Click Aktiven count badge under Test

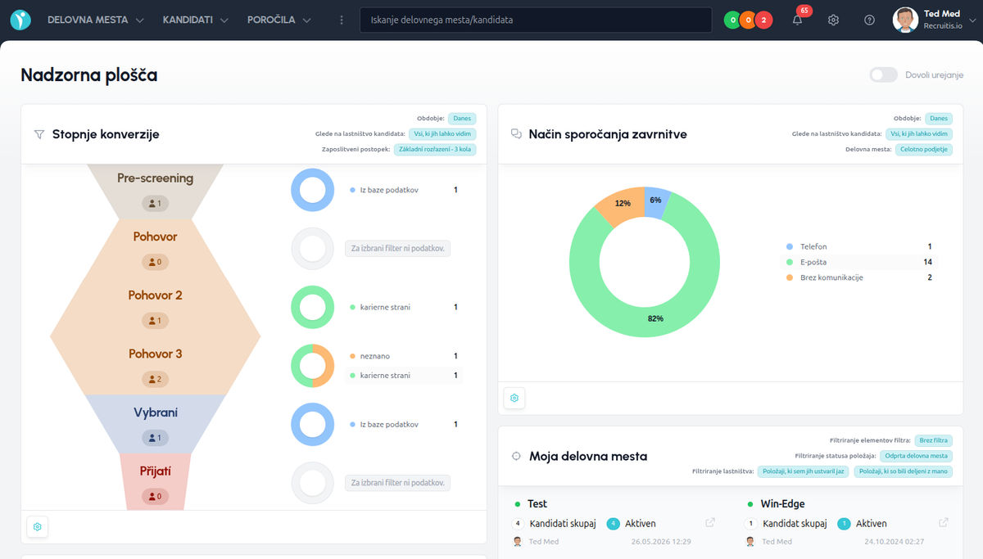click(614, 524)
